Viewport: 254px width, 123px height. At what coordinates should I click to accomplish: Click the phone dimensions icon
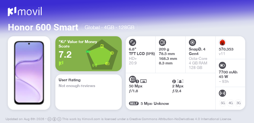162,42
